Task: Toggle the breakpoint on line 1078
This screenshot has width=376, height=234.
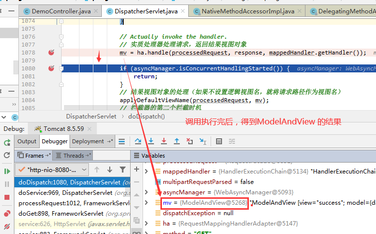Action: (x=51, y=53)
